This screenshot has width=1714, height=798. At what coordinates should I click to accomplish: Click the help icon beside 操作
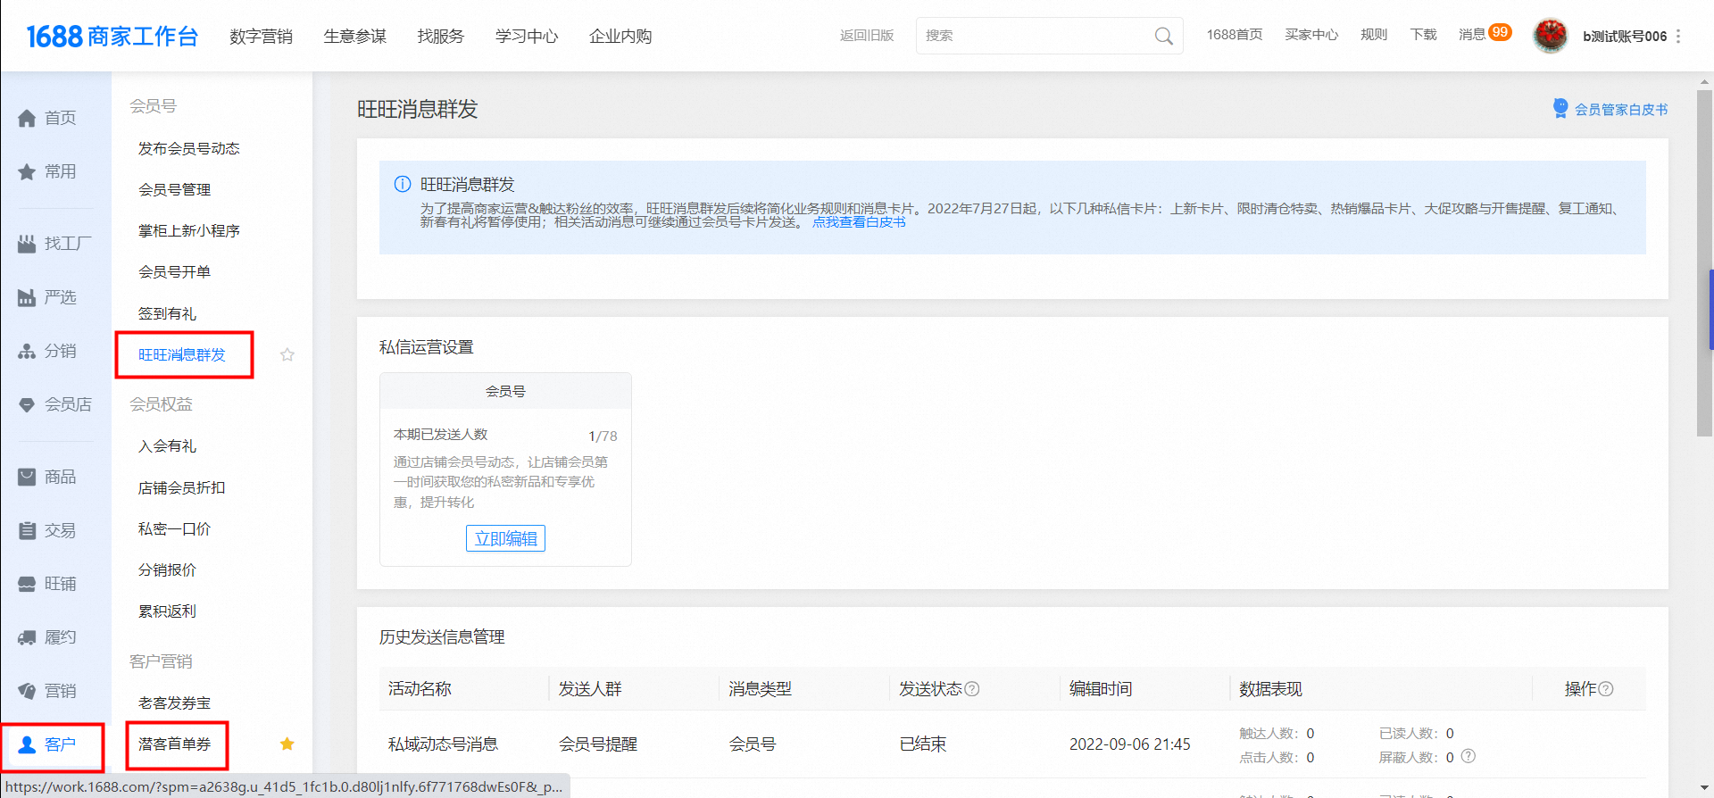pyautogui.click(x=1606, y=689)
